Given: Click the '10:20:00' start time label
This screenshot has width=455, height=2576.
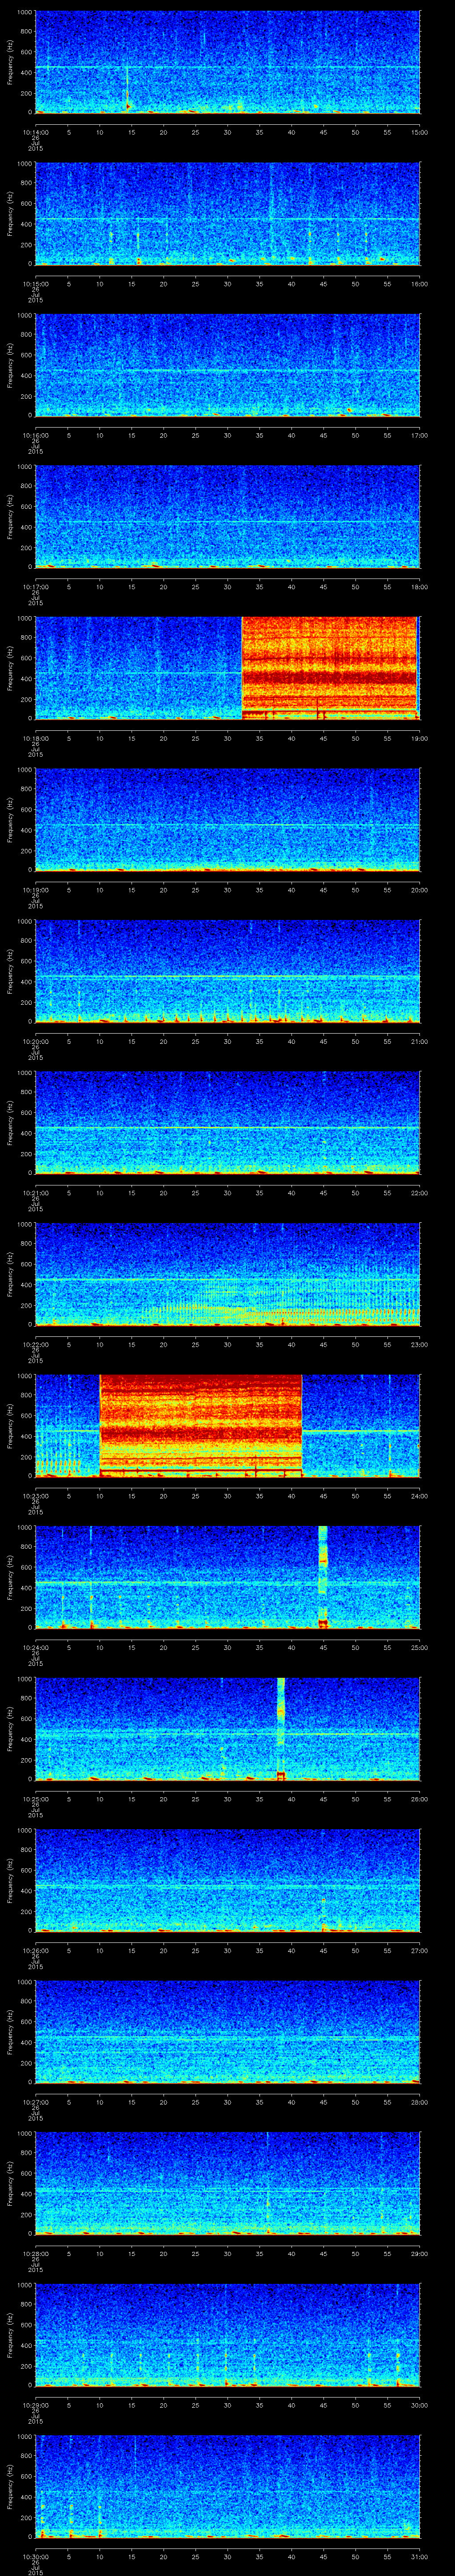Looking at the screenshot, I should pos(35,1041).
